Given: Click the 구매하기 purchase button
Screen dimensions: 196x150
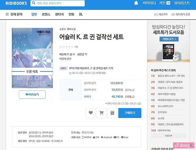Looking at the screenshot, I should pos(130,113).
